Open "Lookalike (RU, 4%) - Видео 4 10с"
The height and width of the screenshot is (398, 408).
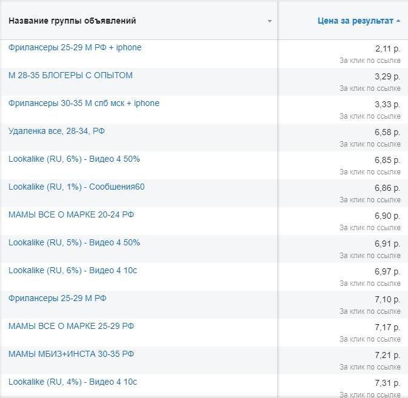coord(73,382)
